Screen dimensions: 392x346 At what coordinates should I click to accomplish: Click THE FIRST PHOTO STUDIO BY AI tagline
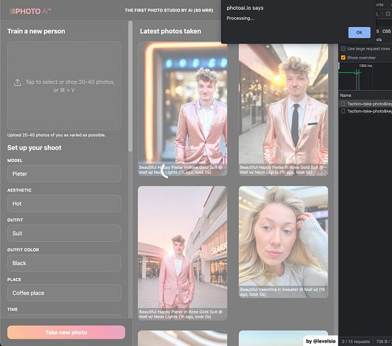[169, 10]
